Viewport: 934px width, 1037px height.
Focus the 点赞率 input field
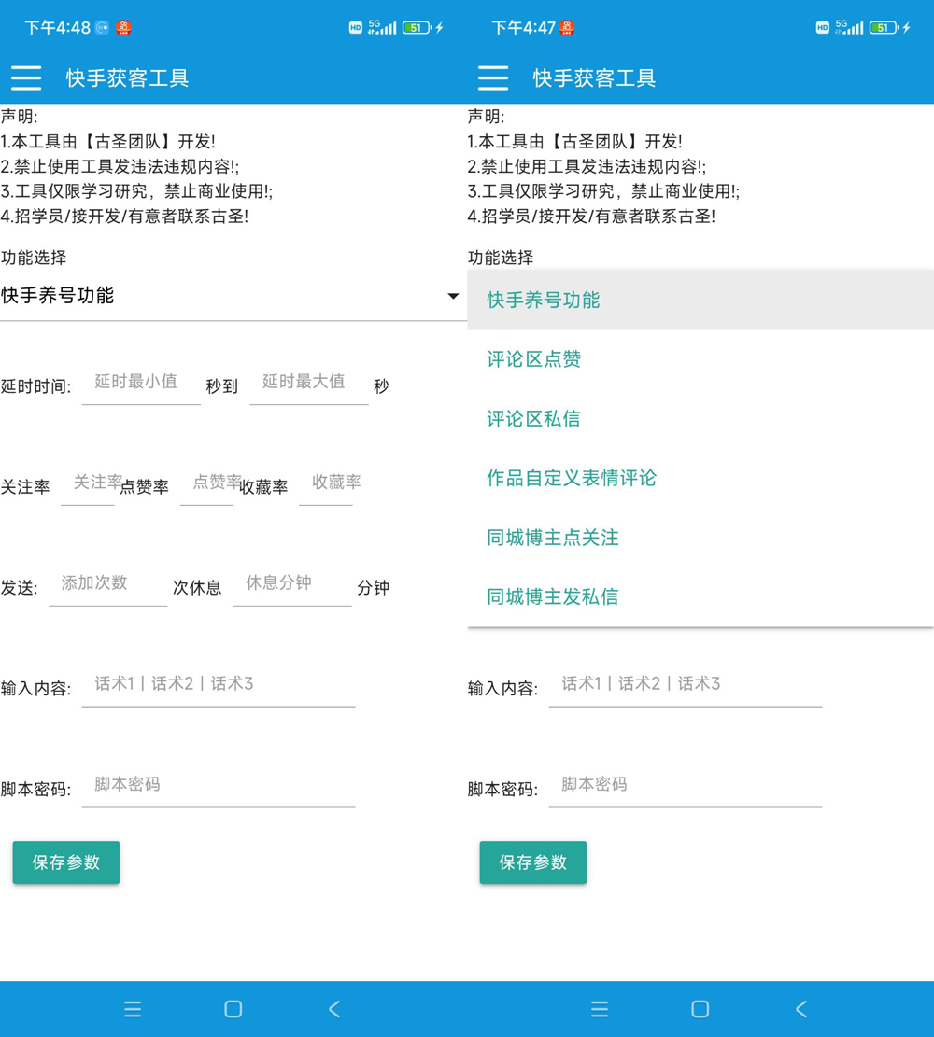[206, 483]
